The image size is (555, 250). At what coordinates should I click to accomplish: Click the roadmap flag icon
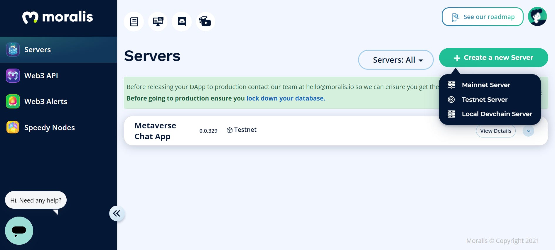pyautogui.click(x=455, y=17)
